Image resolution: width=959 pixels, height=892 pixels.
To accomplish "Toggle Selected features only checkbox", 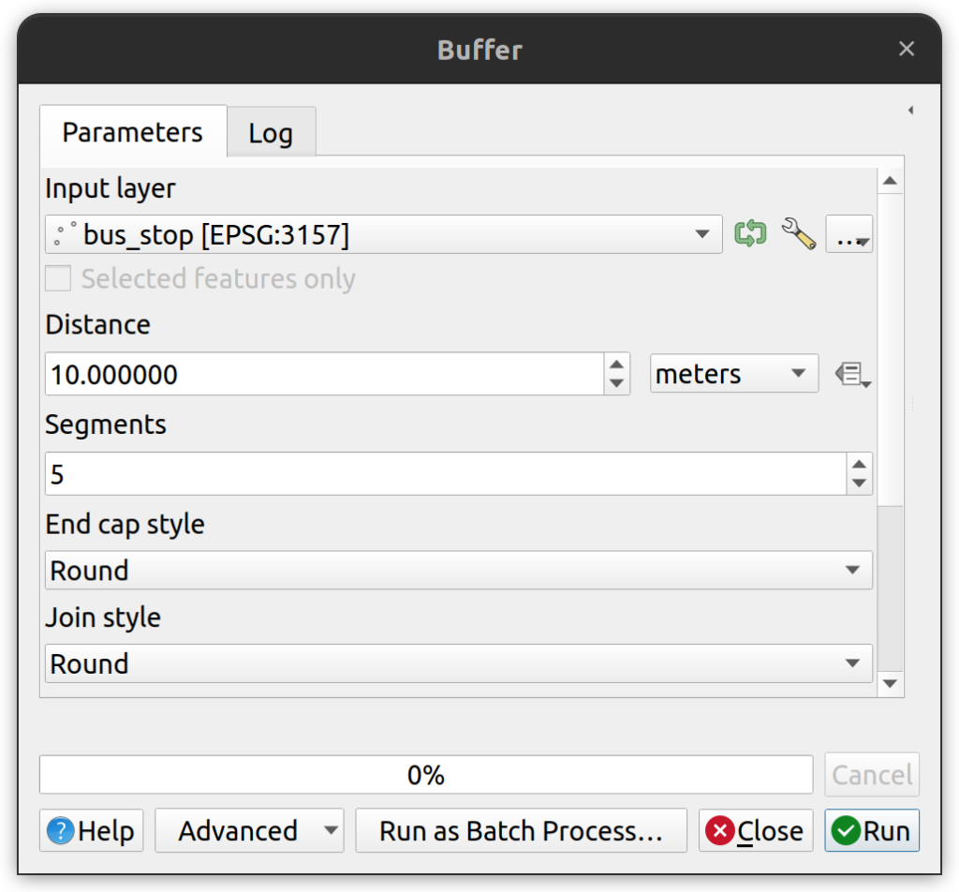I will tap(58, 278).
